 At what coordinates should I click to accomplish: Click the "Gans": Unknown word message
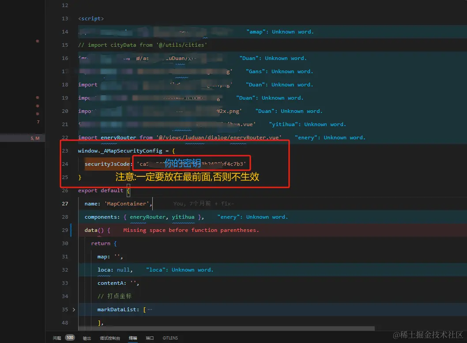click(x=279, y=71)
